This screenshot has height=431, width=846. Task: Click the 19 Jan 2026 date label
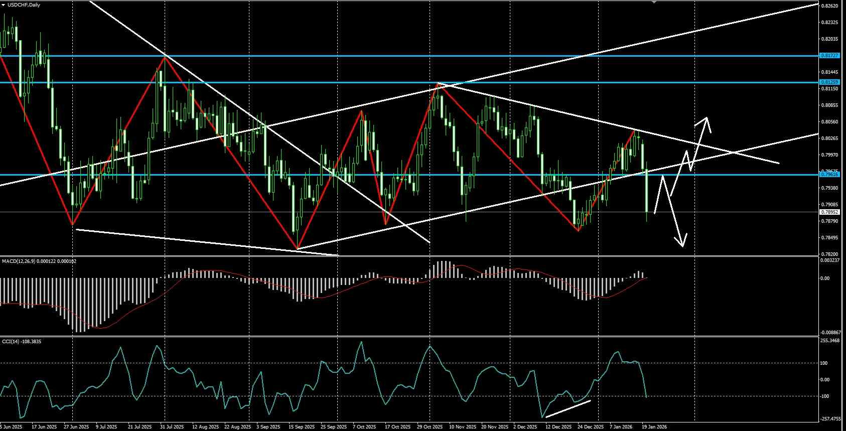654,427
